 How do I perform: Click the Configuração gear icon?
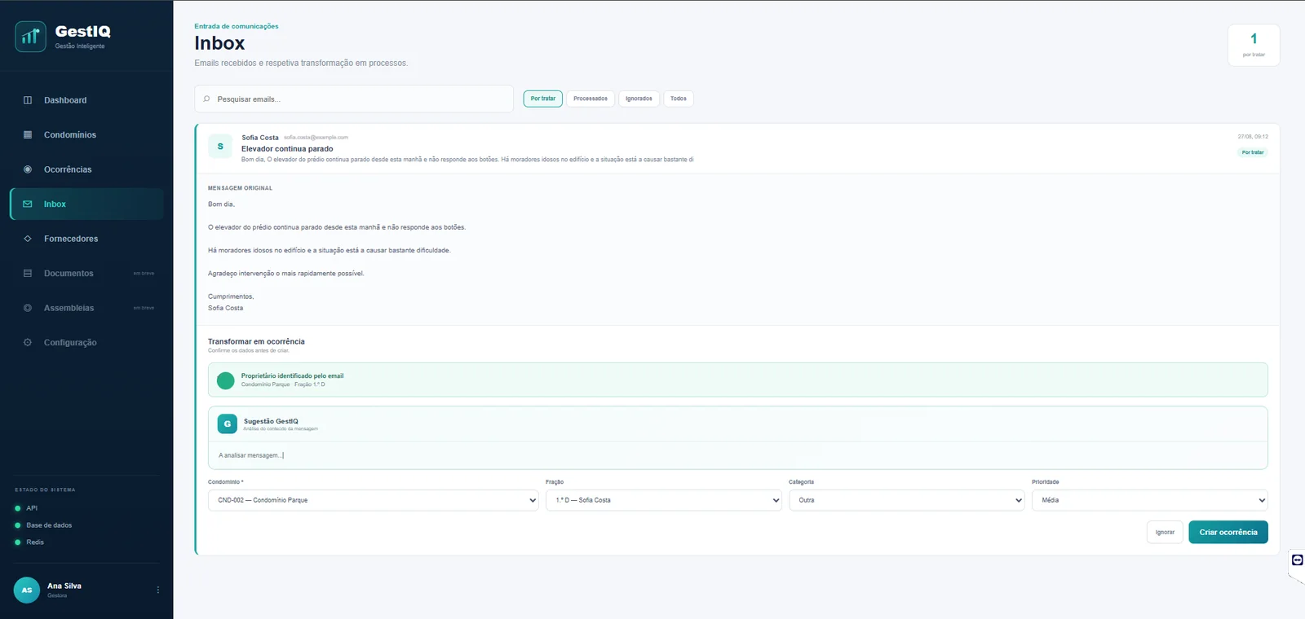coord(28,343)
